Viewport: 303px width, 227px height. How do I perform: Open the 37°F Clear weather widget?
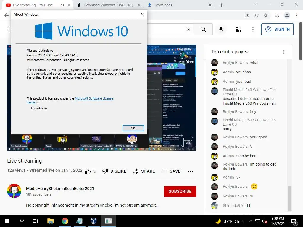(230, 221)
